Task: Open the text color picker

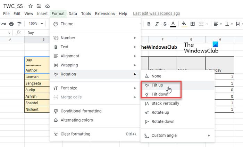Action: [x=173, y=24]
